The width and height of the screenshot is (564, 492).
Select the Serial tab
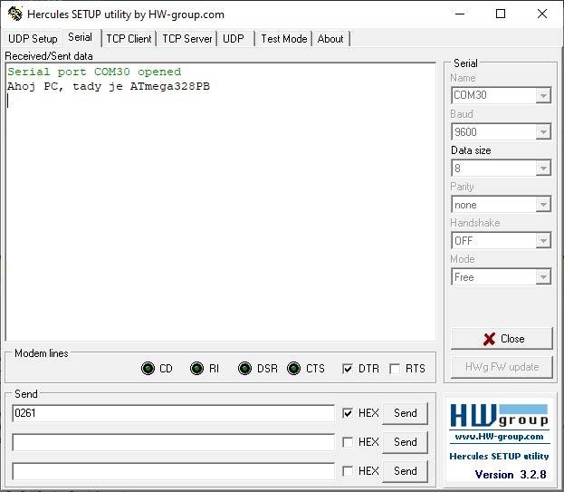[x=81, y=37]
